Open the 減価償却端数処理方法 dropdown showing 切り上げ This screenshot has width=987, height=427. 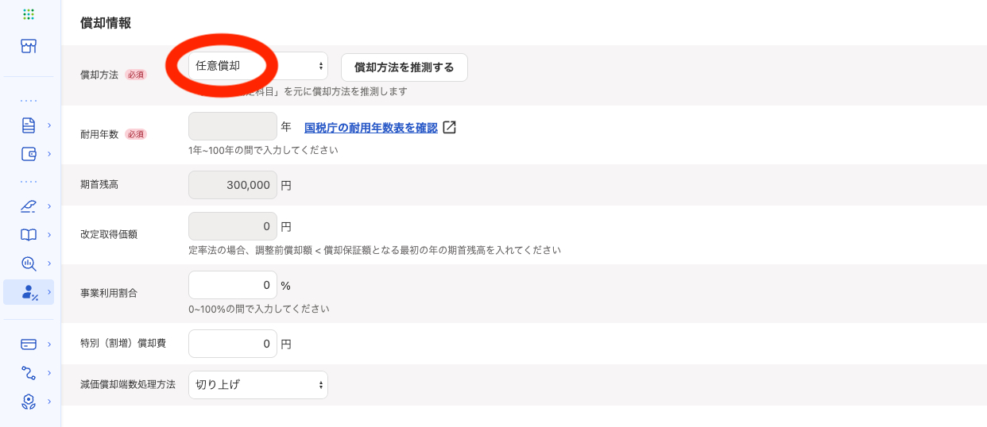click(258, 385)
